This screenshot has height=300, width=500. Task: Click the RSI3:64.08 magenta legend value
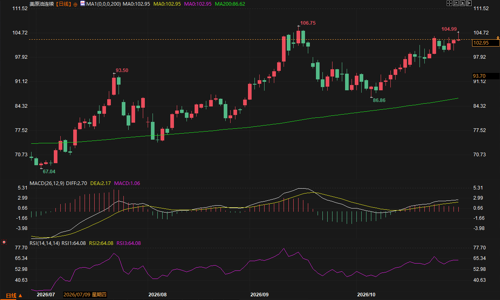(x=129, y=243)
